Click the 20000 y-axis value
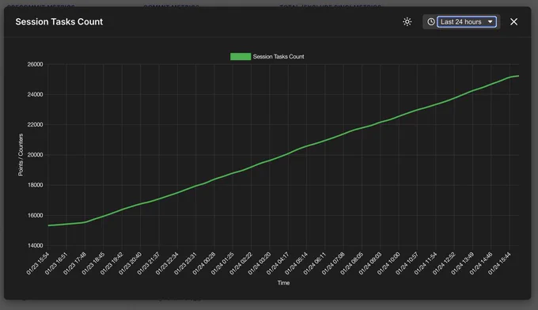 pyautogui.click(x=36, y=155)
